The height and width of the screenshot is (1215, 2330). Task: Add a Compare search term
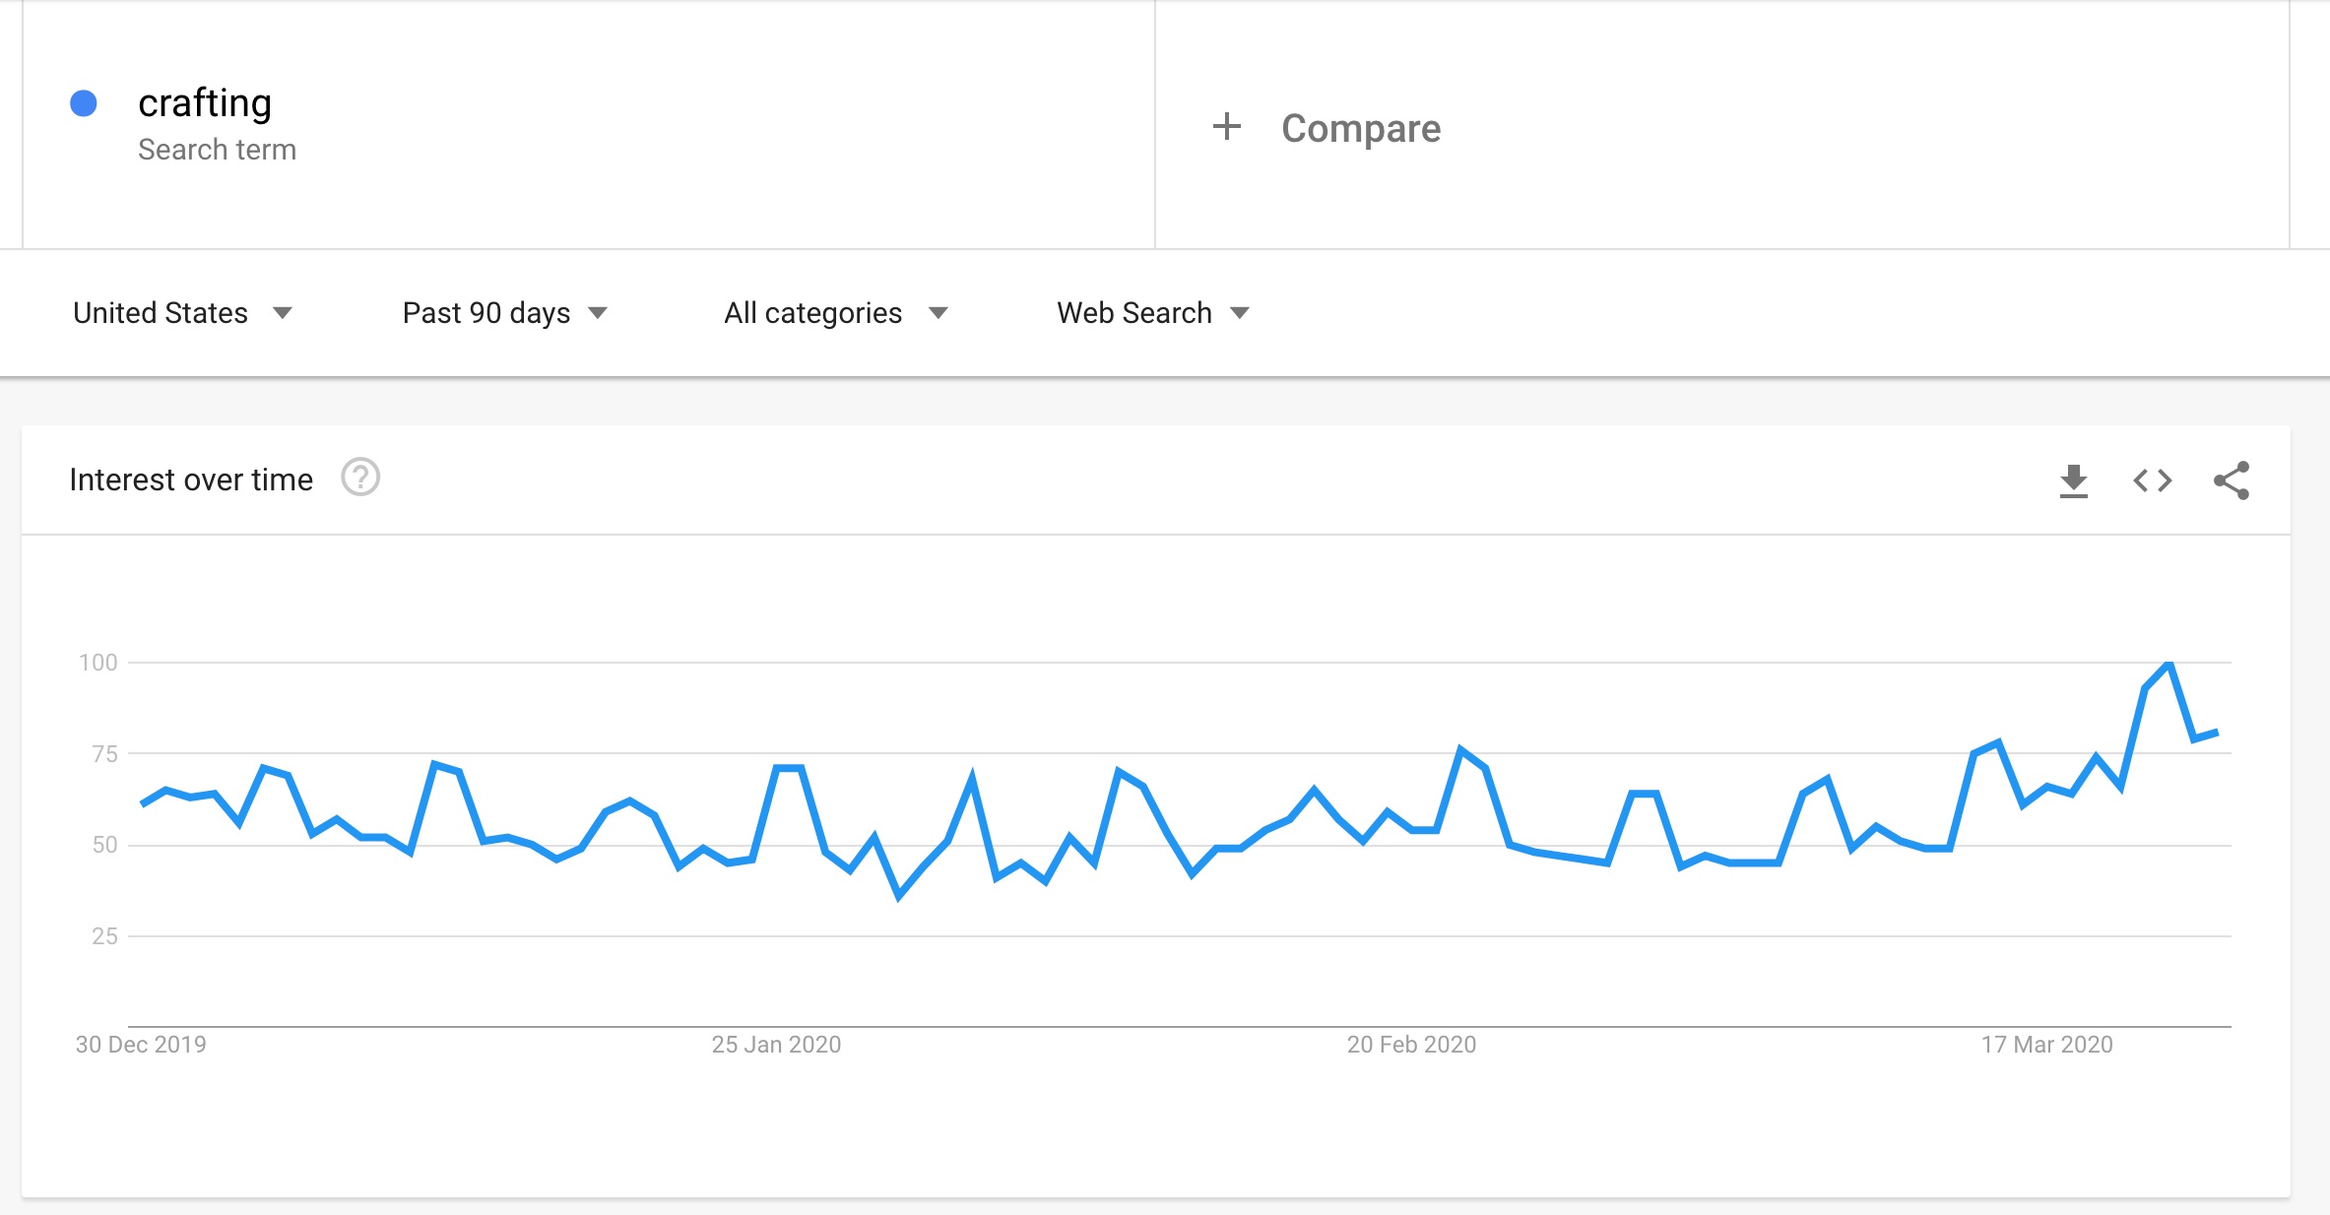point(1360,128)
